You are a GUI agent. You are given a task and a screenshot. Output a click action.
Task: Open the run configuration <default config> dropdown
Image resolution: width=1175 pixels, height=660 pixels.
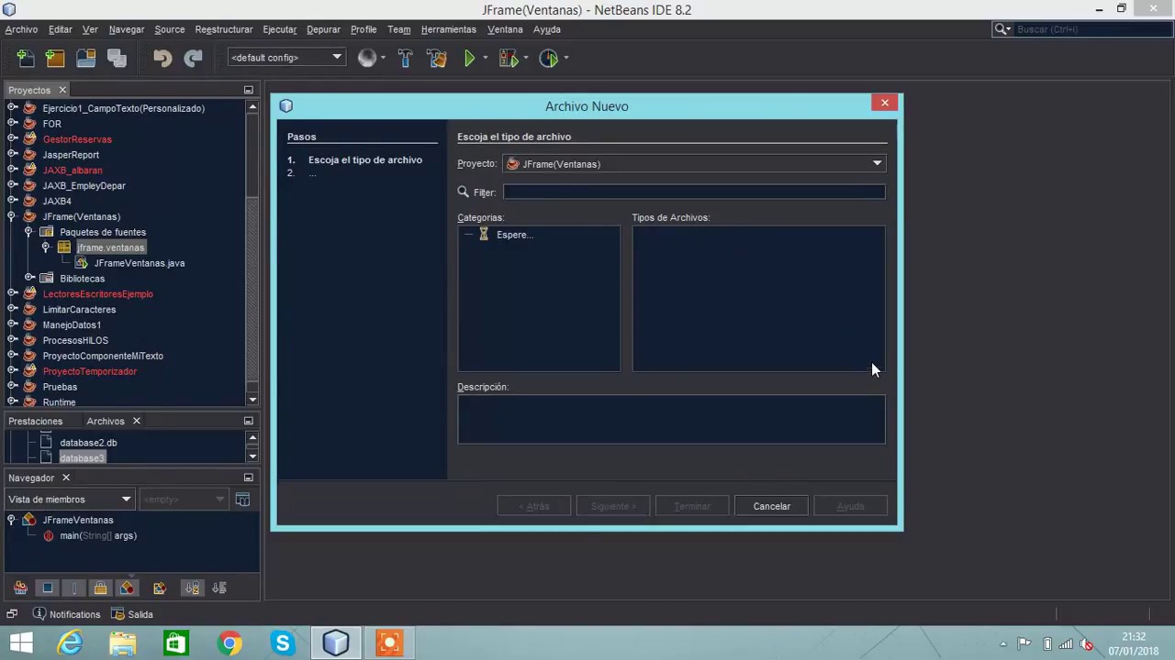[285, 58]
